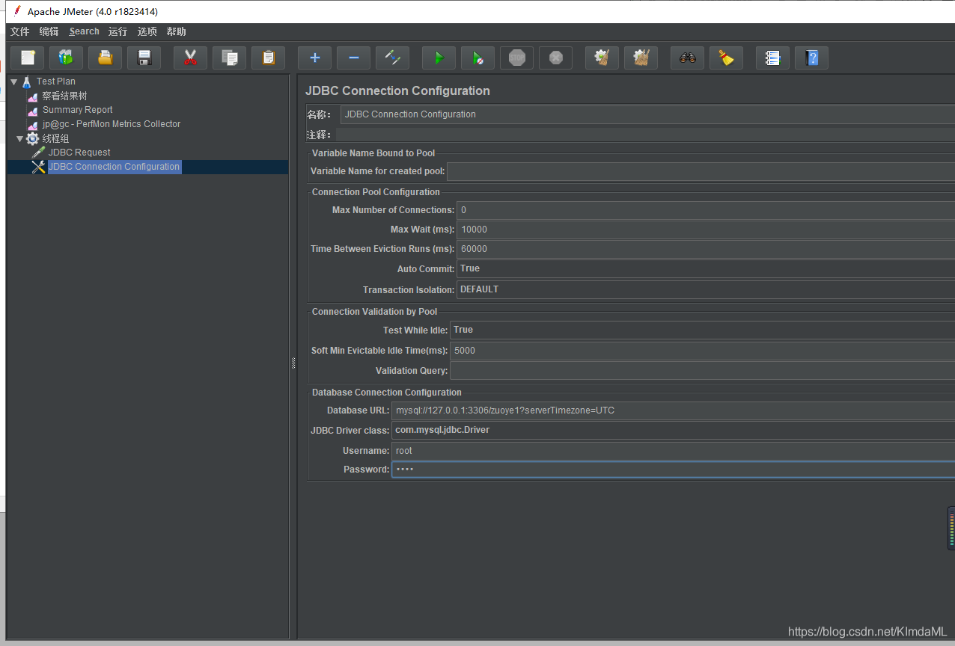The image size is (955, 646).
Task: Open the Test While Idle combo box
Action: coord(702,330)
